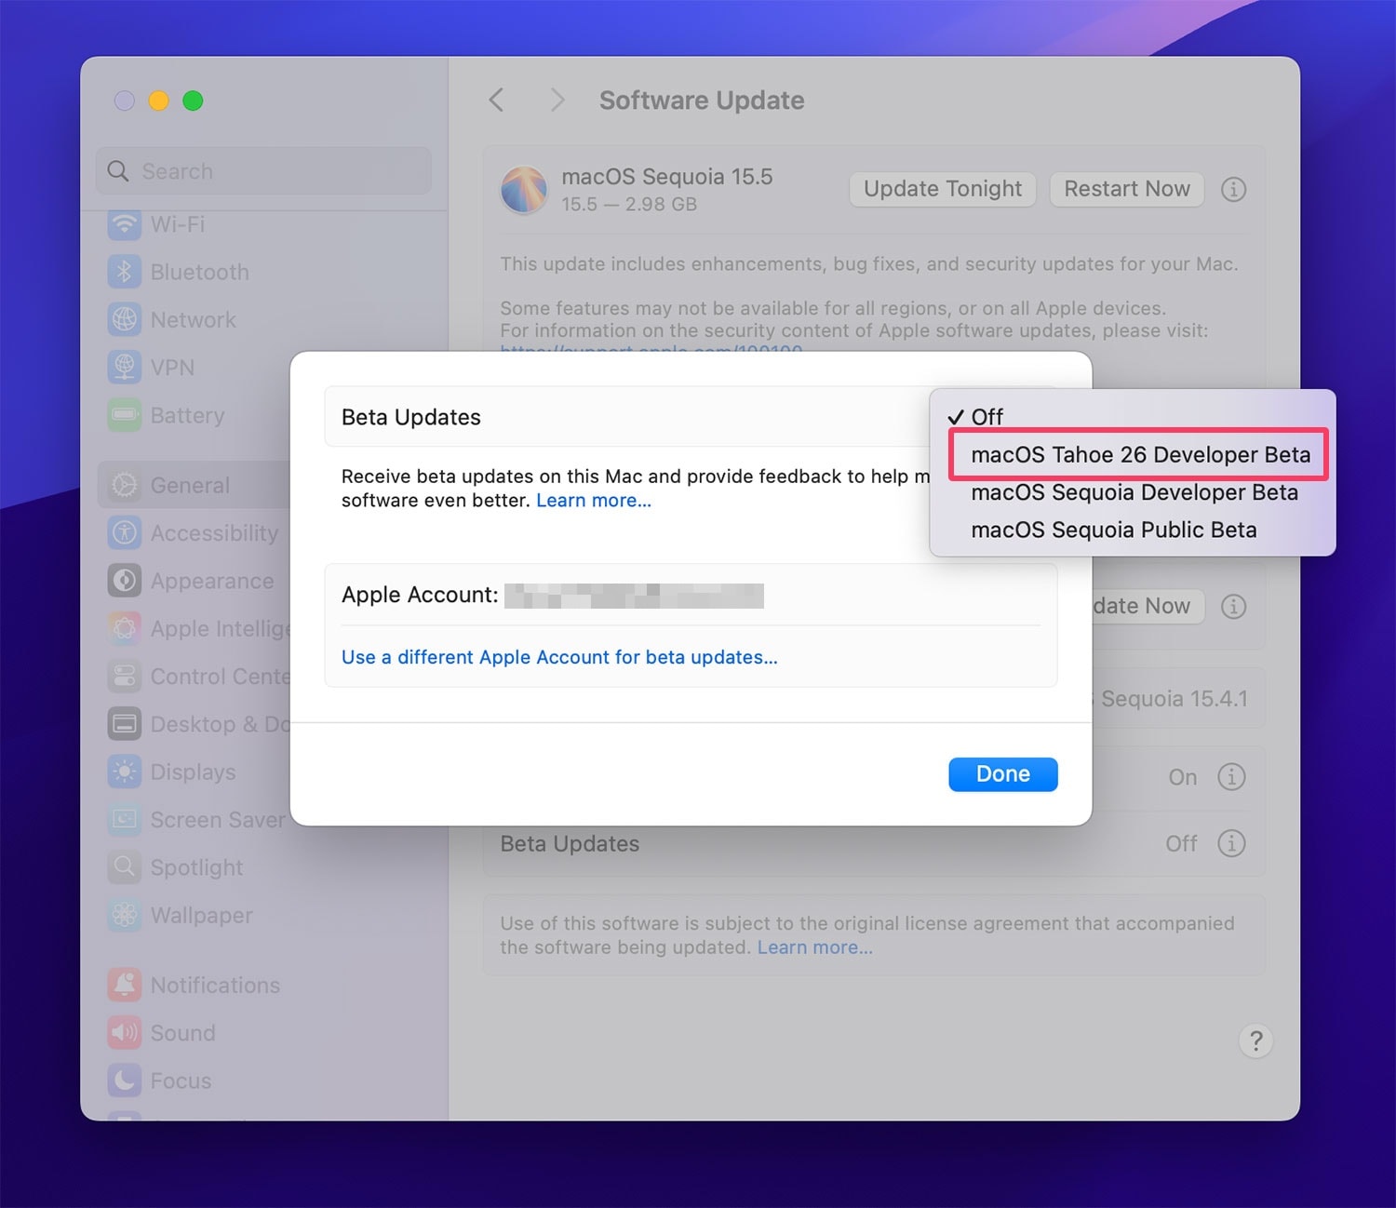Click the Restart Now button

tap(1127, 189)
